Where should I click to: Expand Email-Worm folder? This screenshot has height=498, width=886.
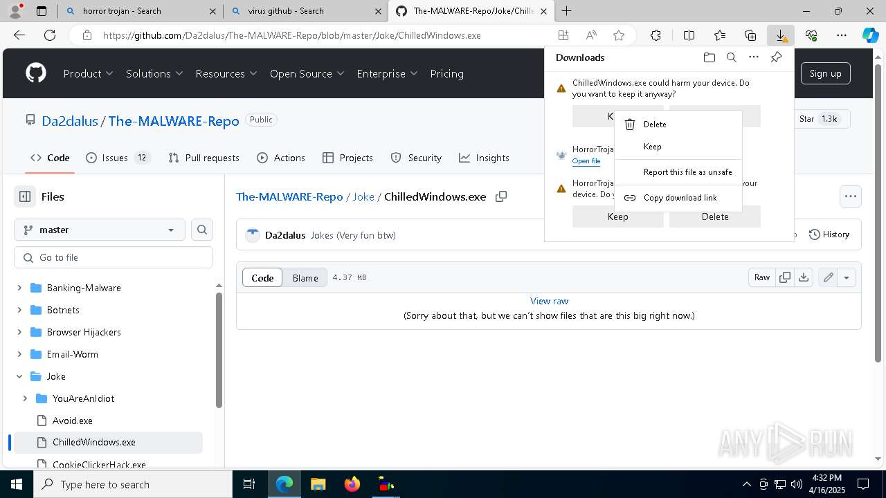click(x=19, y=354)
